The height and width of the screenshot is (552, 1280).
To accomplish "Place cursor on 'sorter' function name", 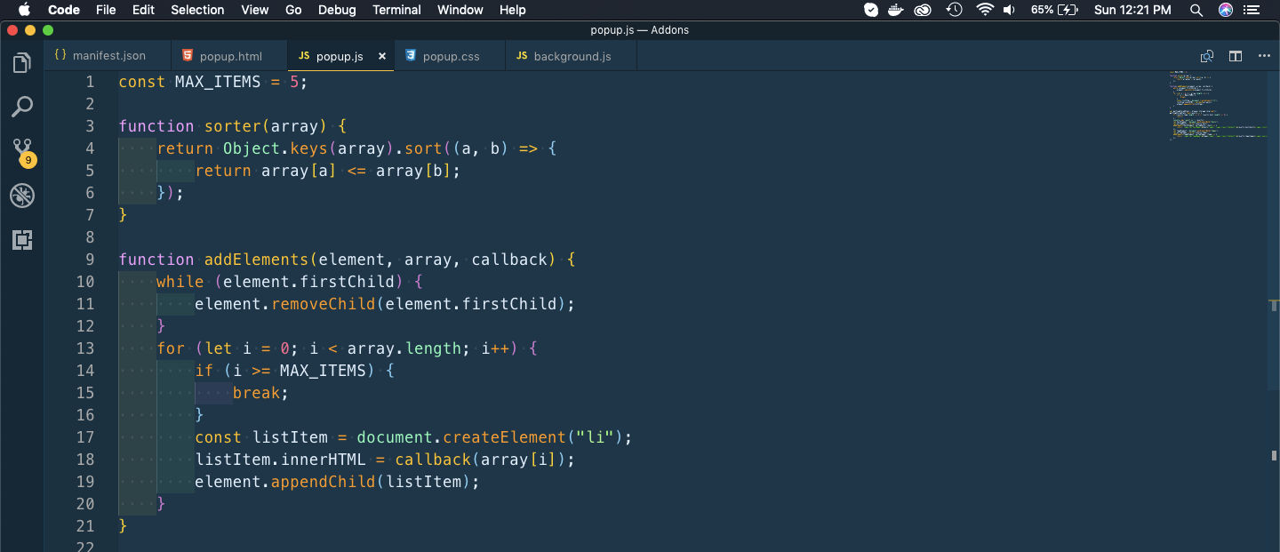I will click(233, 126).
